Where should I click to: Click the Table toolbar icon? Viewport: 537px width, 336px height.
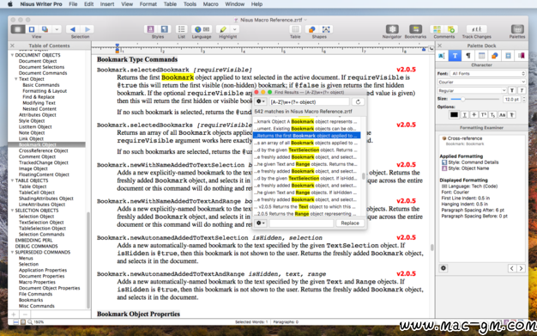[295, 29]
